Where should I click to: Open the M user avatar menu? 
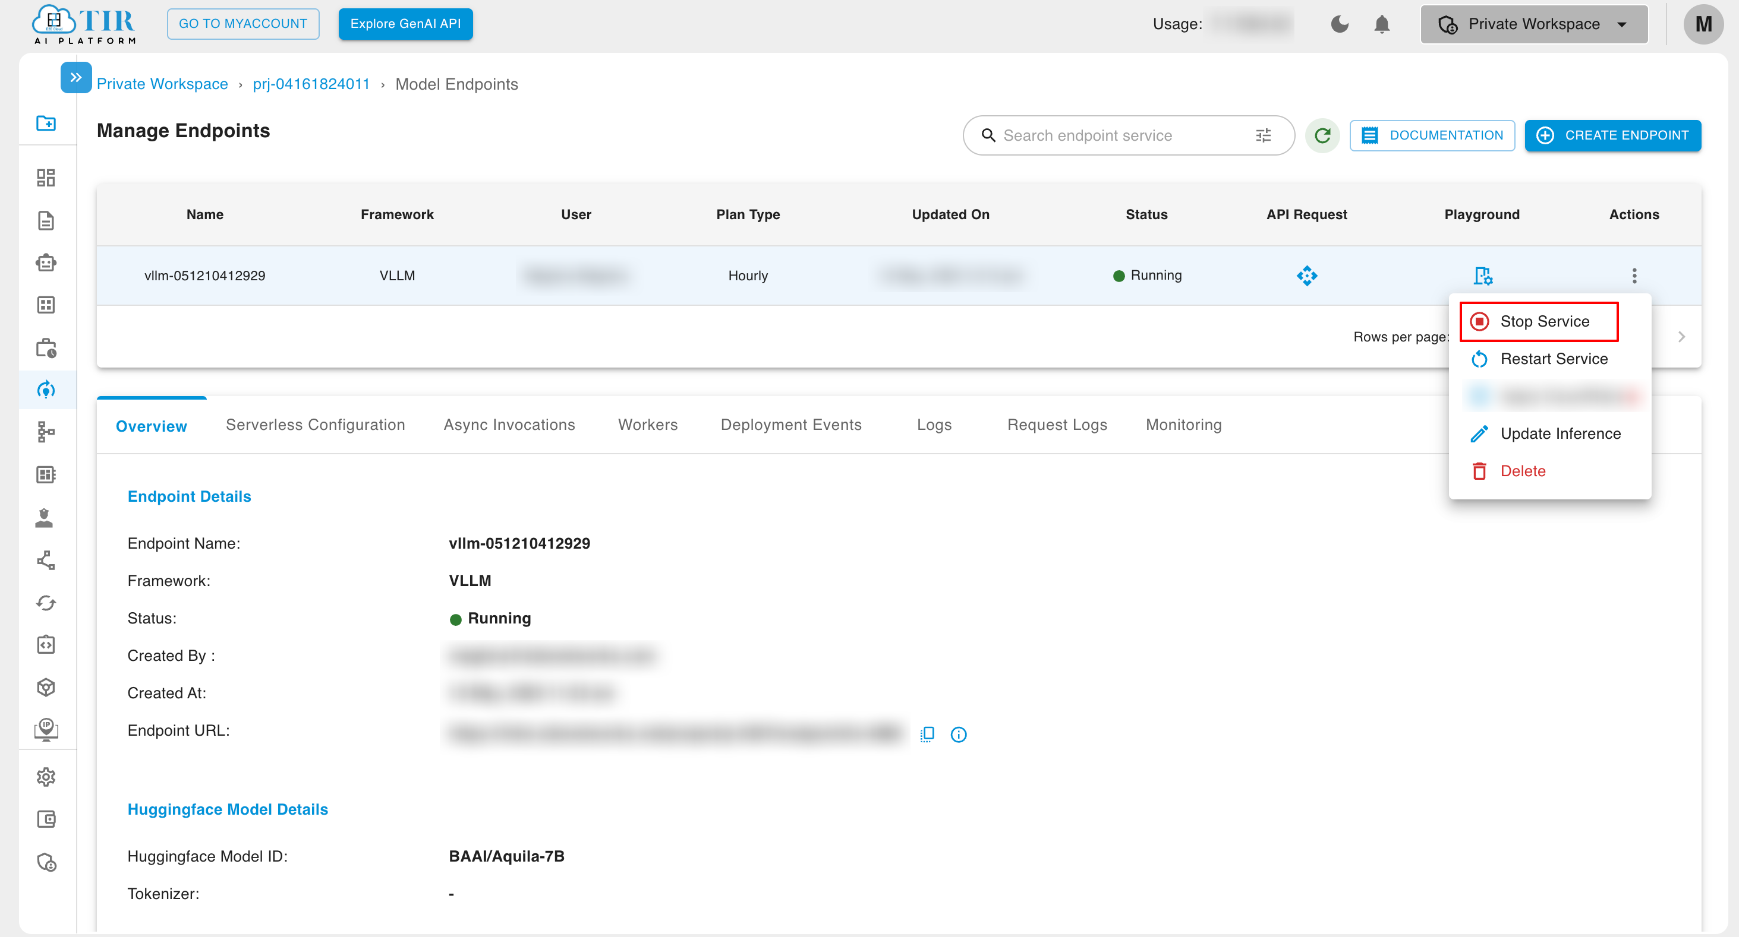(x=1703, y=24)
